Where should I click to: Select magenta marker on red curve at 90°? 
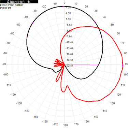point(123,65)
